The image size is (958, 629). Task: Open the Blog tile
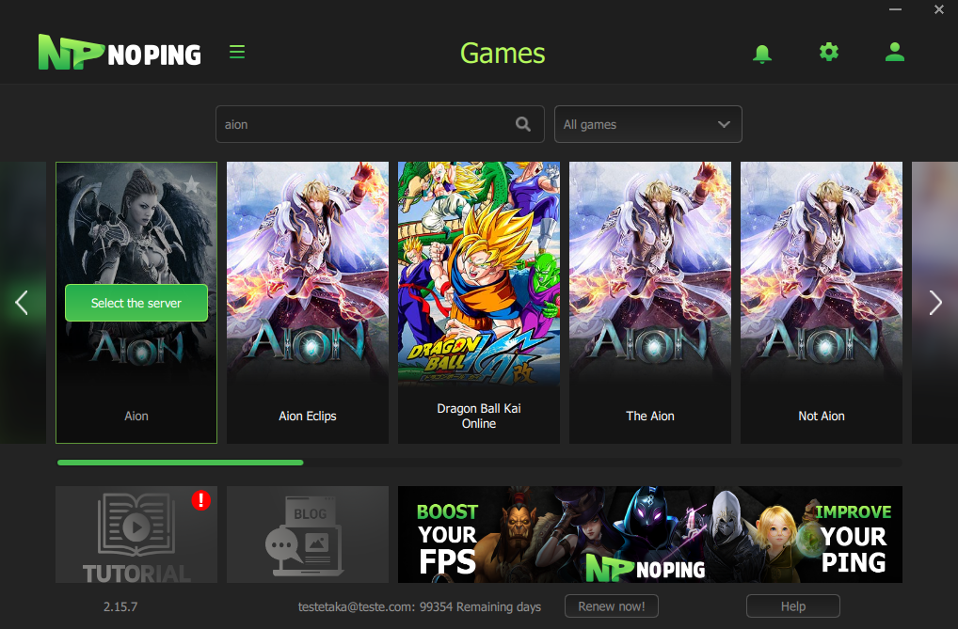click(308, 534)
